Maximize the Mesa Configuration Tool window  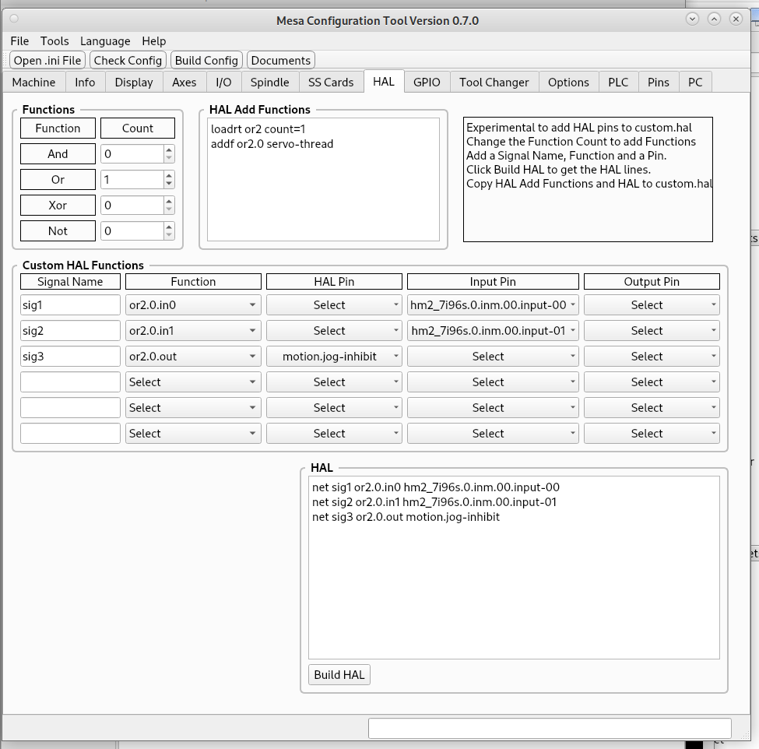point(714,19)
